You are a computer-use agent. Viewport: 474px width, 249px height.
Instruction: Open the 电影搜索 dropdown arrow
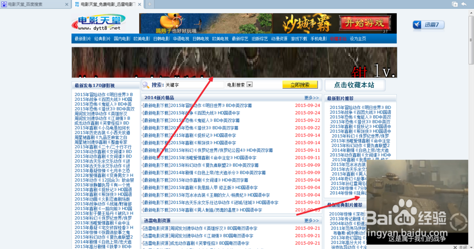coord(249,85)
